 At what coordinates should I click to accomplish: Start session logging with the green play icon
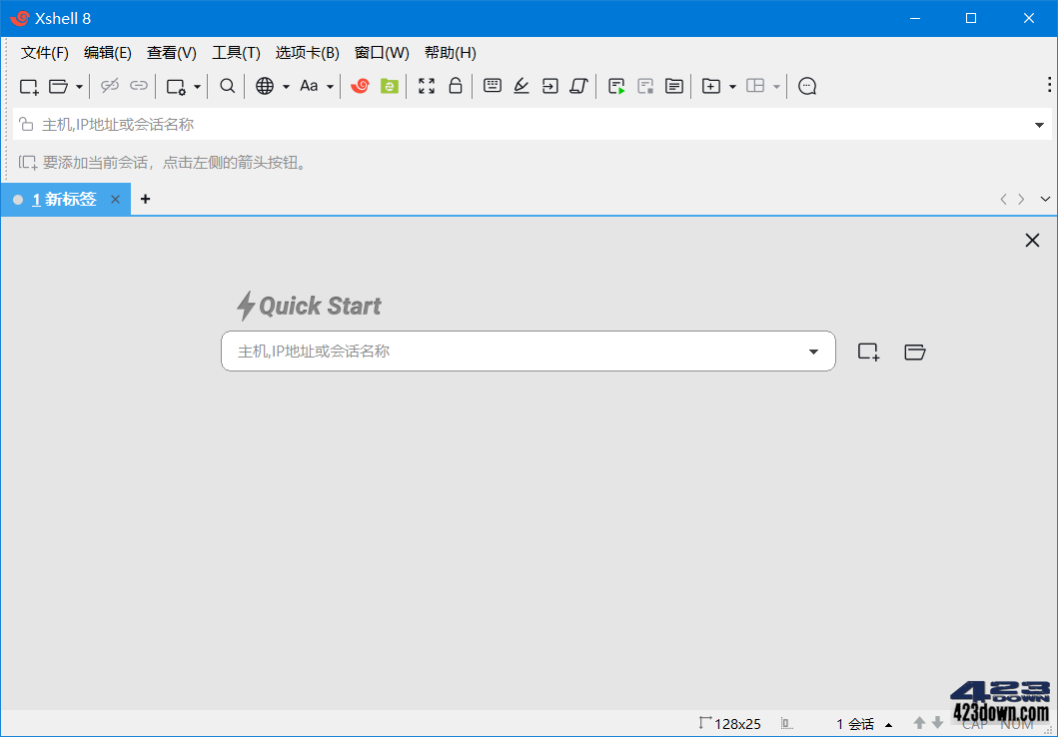click(616, 86)
